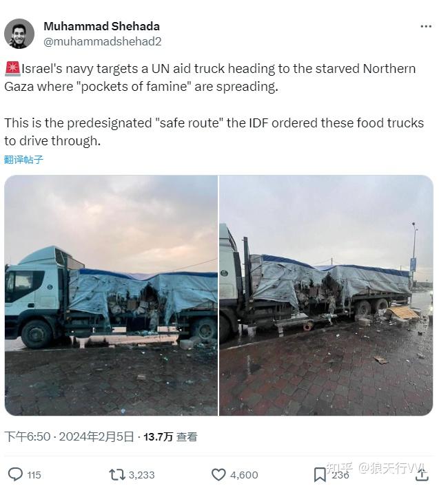
Task: Repost using the retweet arrows icon
Action: click(x=117, y=474)
